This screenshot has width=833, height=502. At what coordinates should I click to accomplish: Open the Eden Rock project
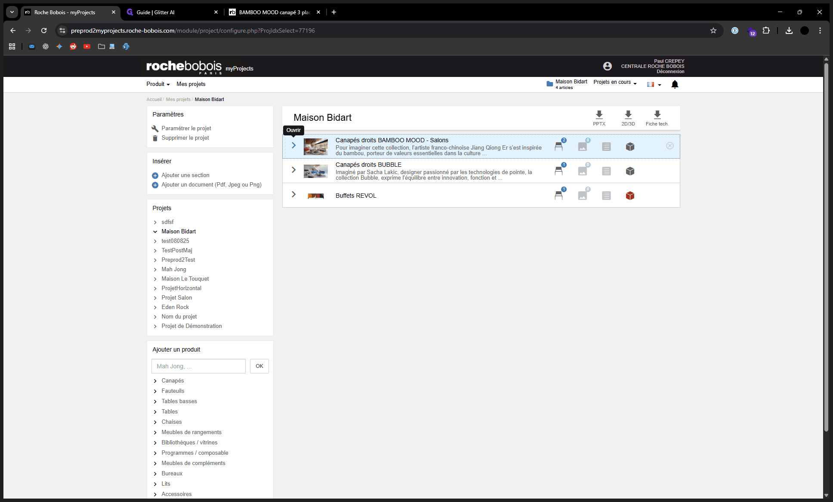coord(175,307)
